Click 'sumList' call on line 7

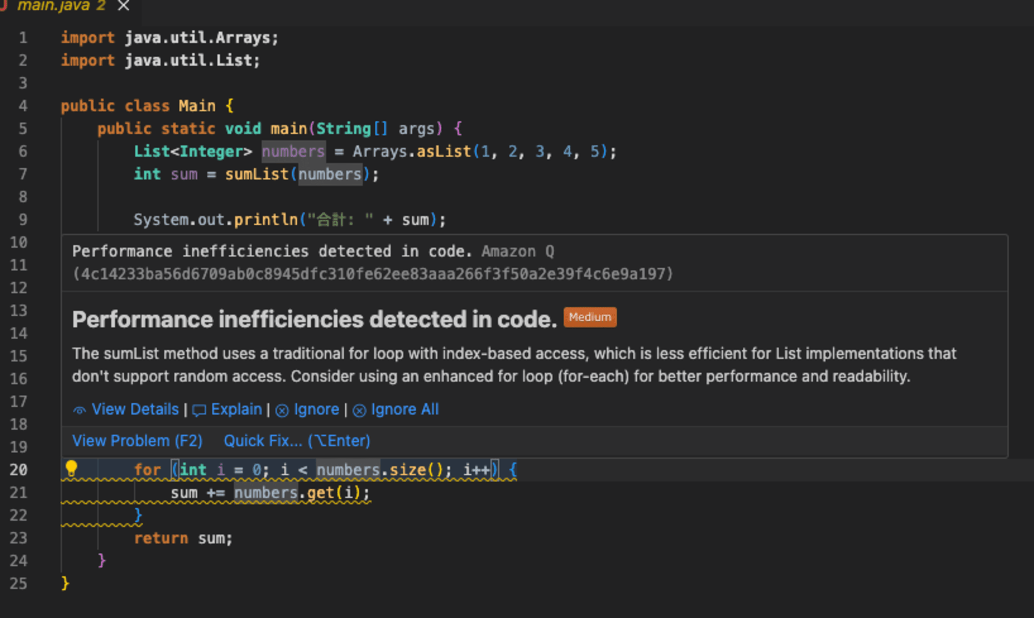point(256,174)
